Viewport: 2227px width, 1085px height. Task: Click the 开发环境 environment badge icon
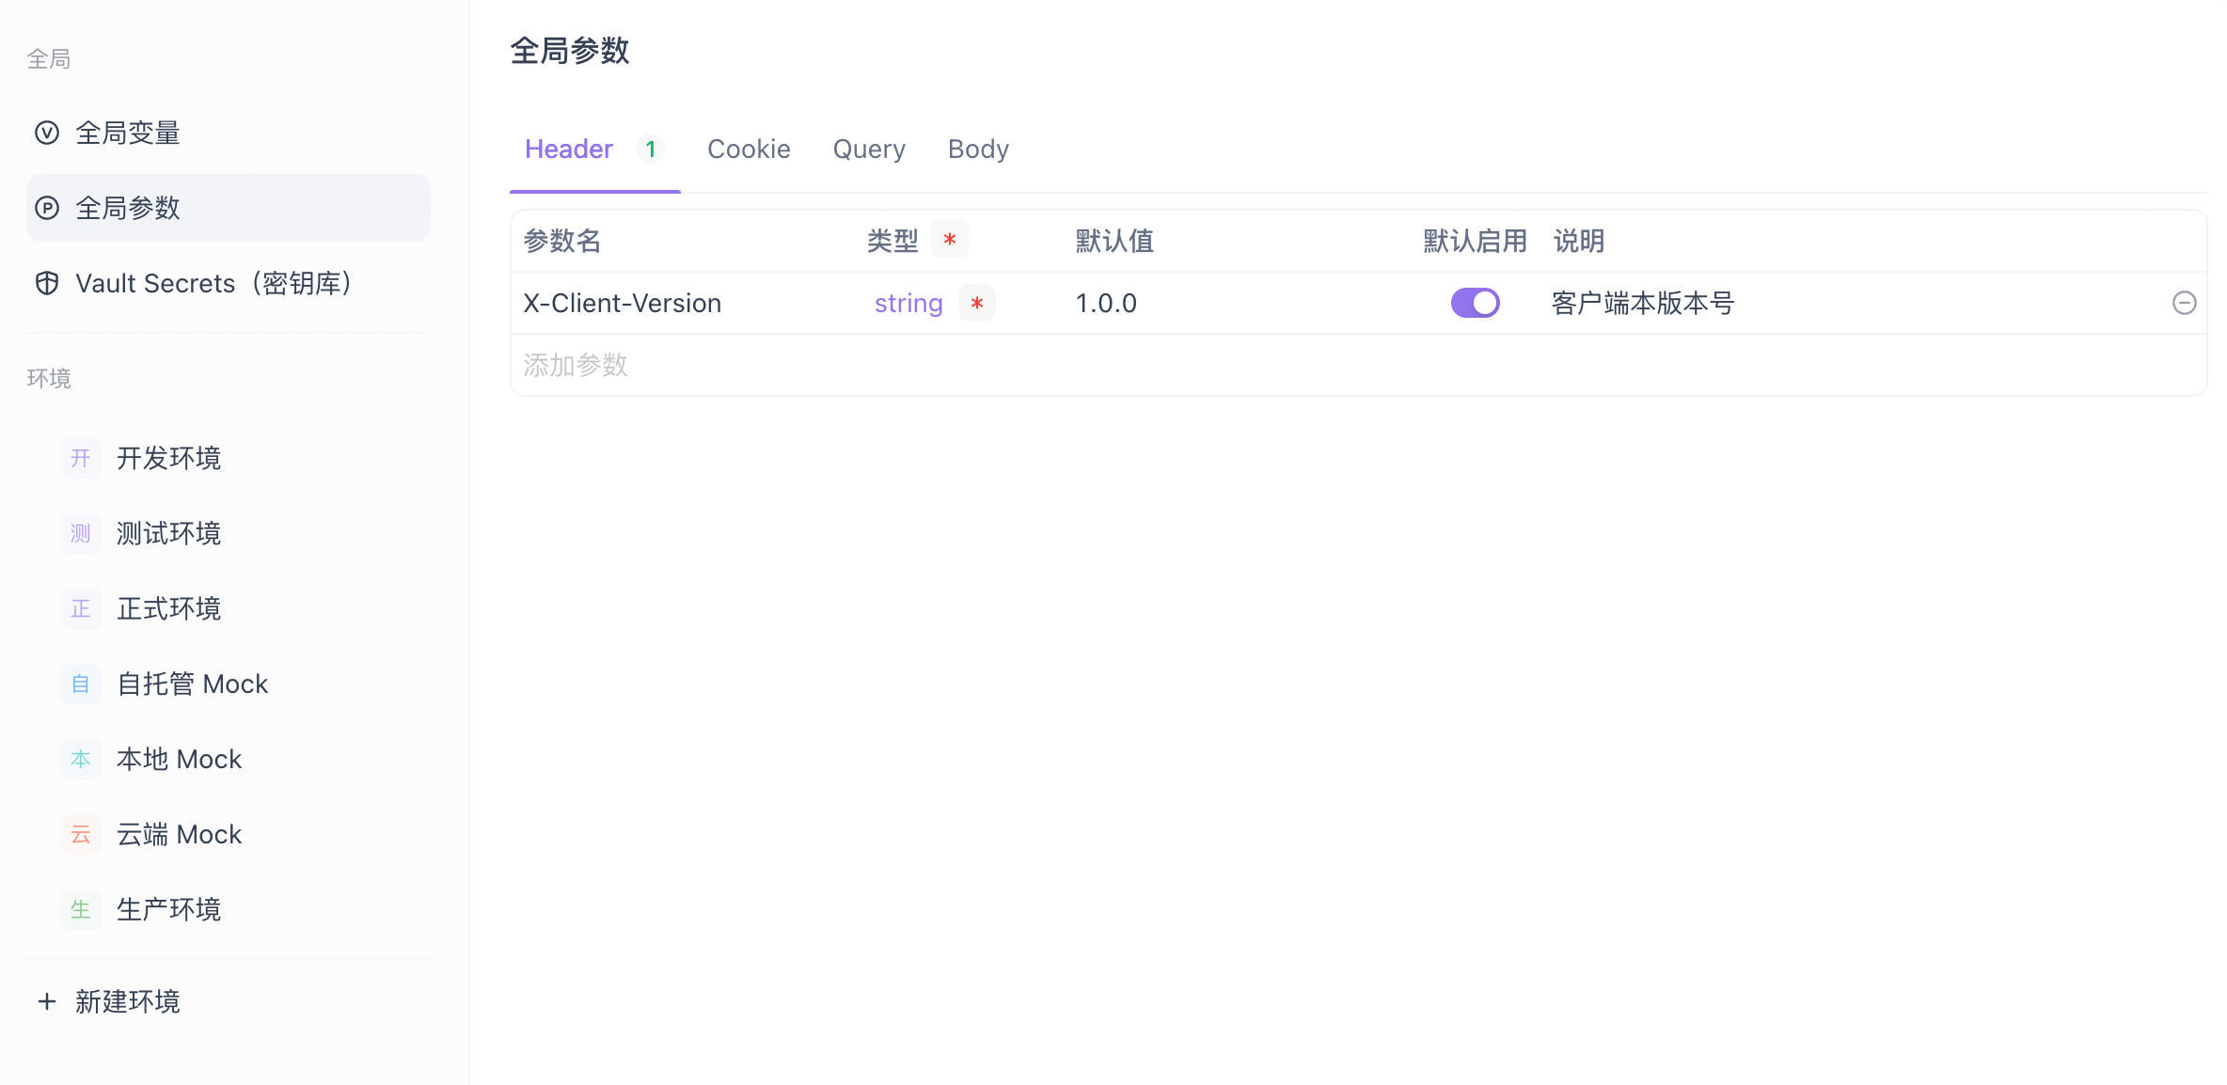[x=81, y=458]
